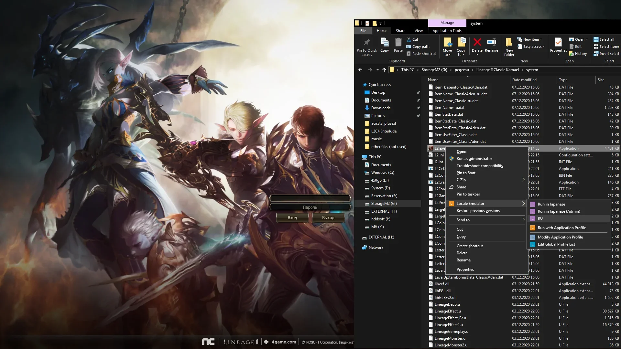Sort files by the Name column header
The height and width of the screenshot is (349, 621).
pyautogui.click(x=468, y=80)
